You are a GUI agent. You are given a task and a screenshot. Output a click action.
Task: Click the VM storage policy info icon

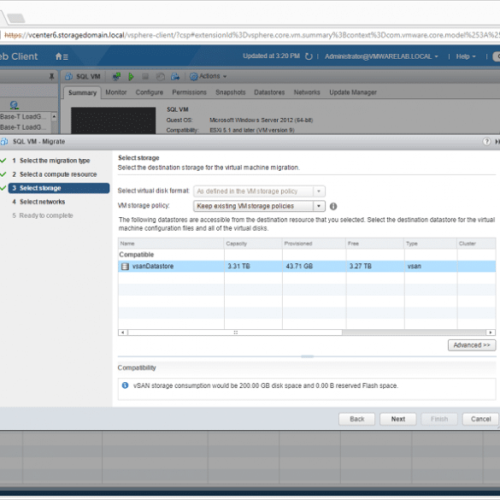333,206
